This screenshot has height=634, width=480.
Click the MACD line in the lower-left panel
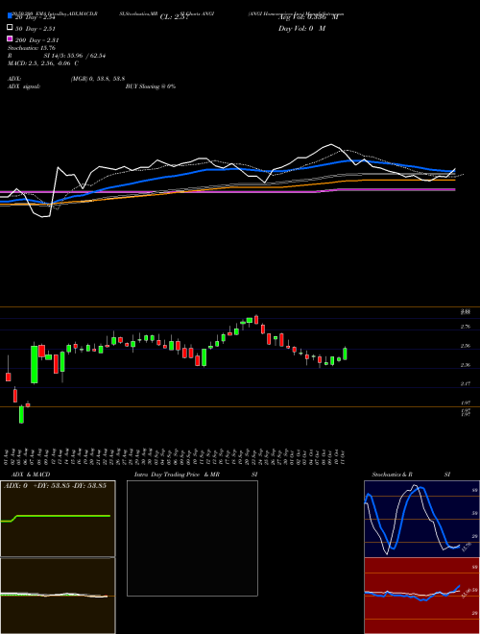tap(54, 595)
